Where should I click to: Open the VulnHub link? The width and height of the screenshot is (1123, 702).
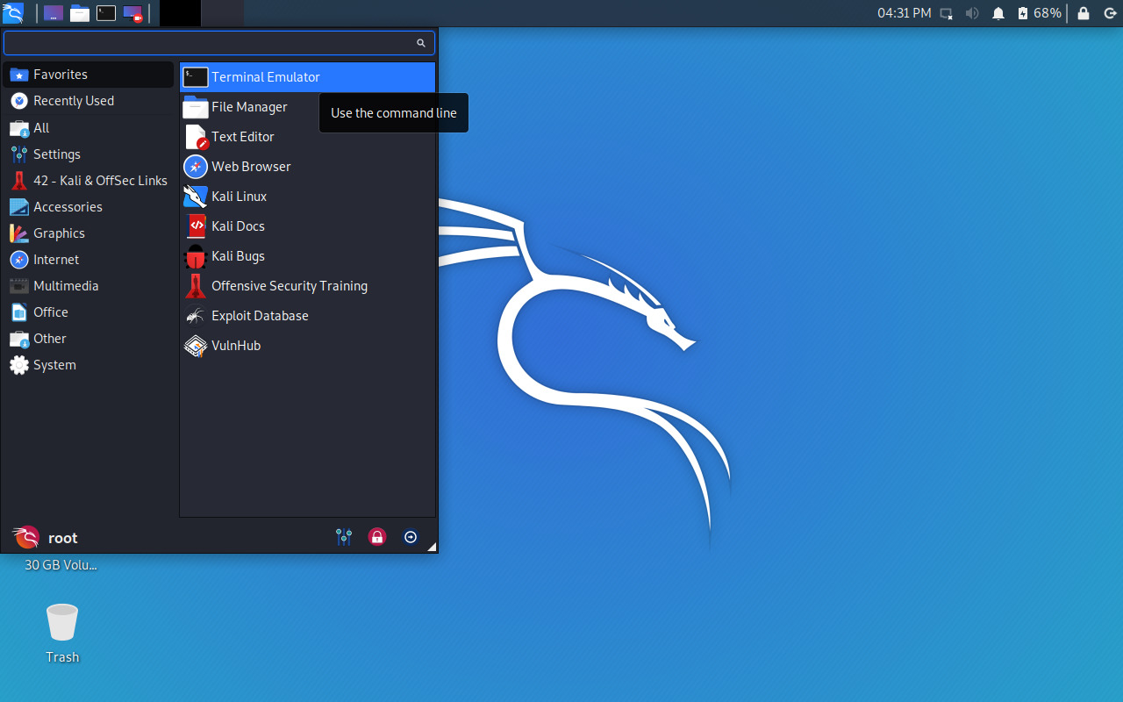pos(235,346)
